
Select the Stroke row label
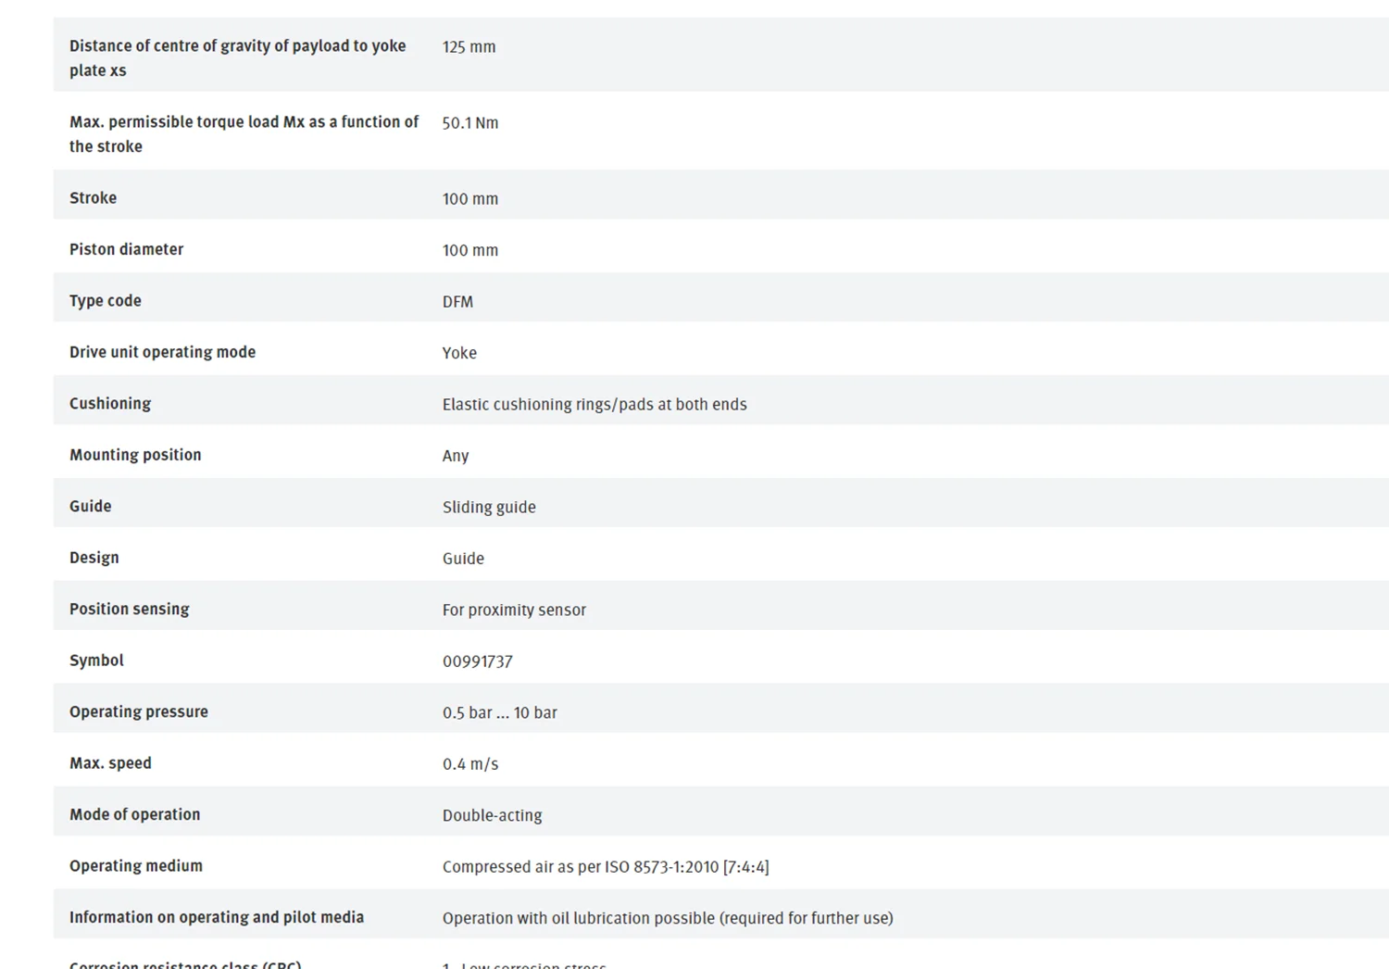pos(93,197)
